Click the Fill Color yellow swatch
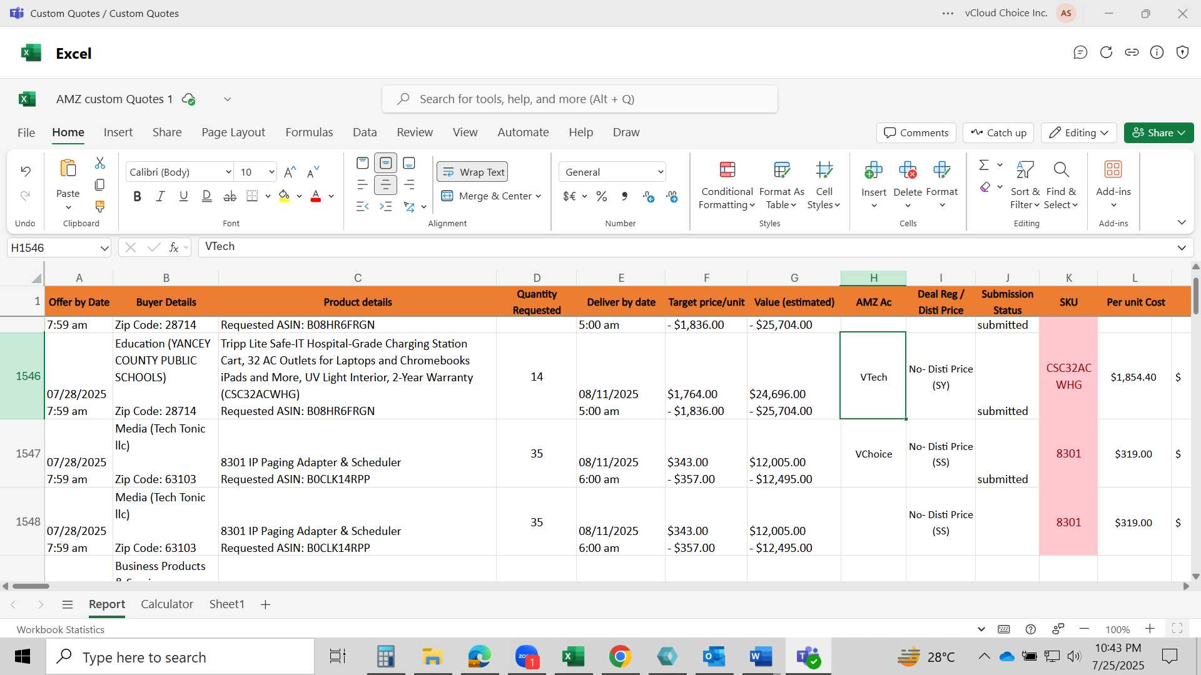 tap(284, 196)
